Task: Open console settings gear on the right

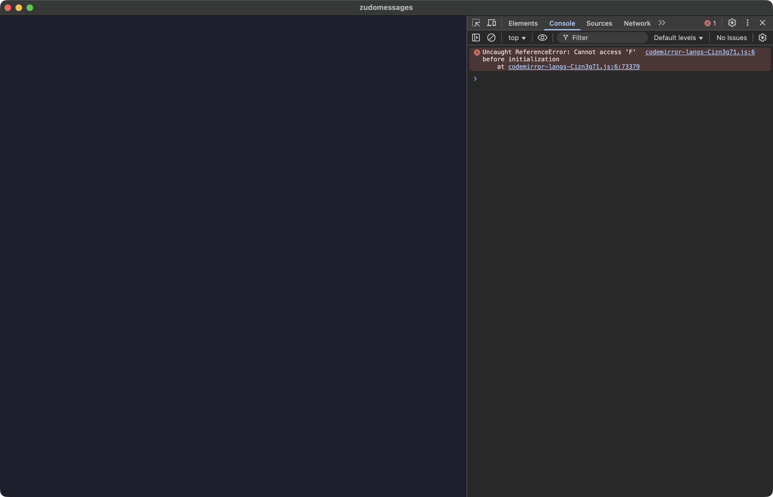Action: coord(762,38)
